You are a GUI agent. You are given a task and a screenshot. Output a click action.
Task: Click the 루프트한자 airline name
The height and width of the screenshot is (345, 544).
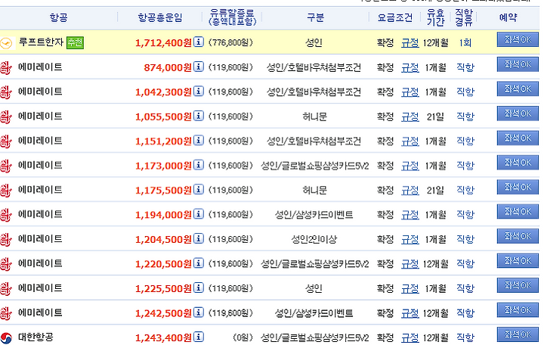[41, 42]
